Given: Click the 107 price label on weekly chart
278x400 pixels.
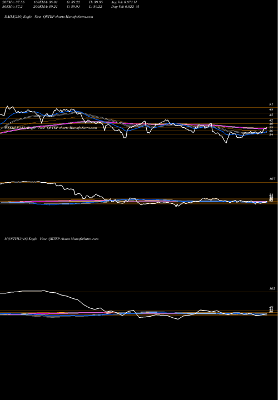Looking at the screenshot, I should click(272, 179).
